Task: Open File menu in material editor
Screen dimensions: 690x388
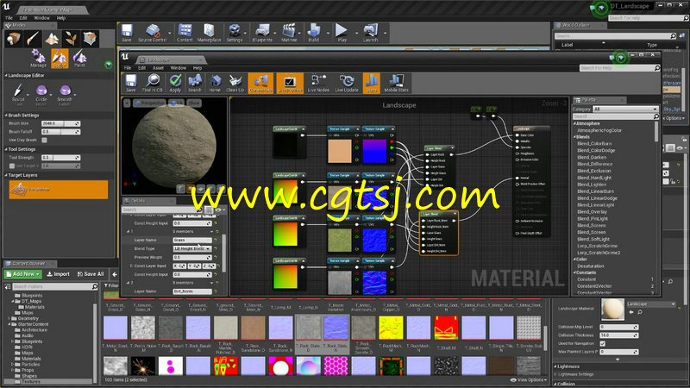Action: pos(128,68)
